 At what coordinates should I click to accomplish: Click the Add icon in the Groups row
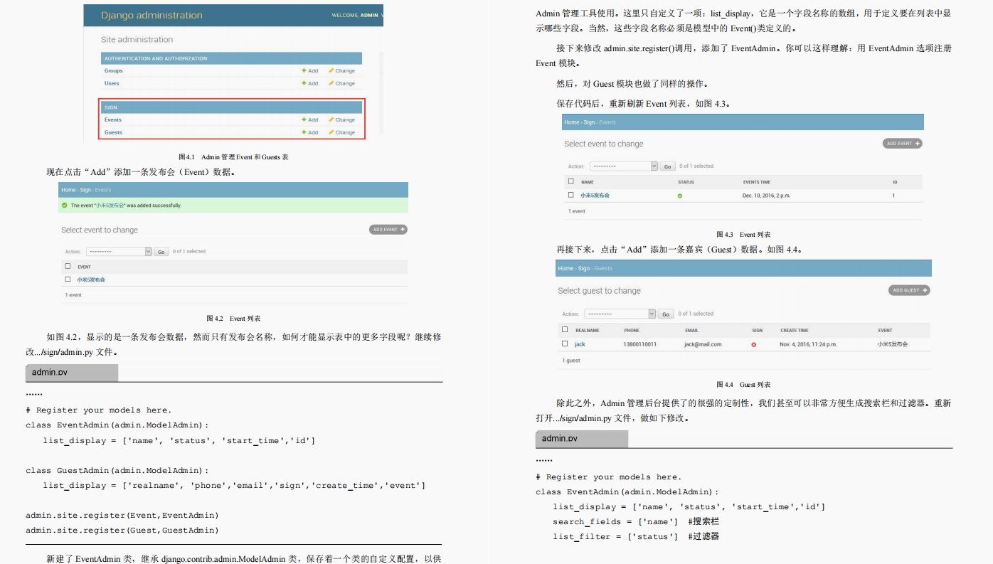pos(304,71)
